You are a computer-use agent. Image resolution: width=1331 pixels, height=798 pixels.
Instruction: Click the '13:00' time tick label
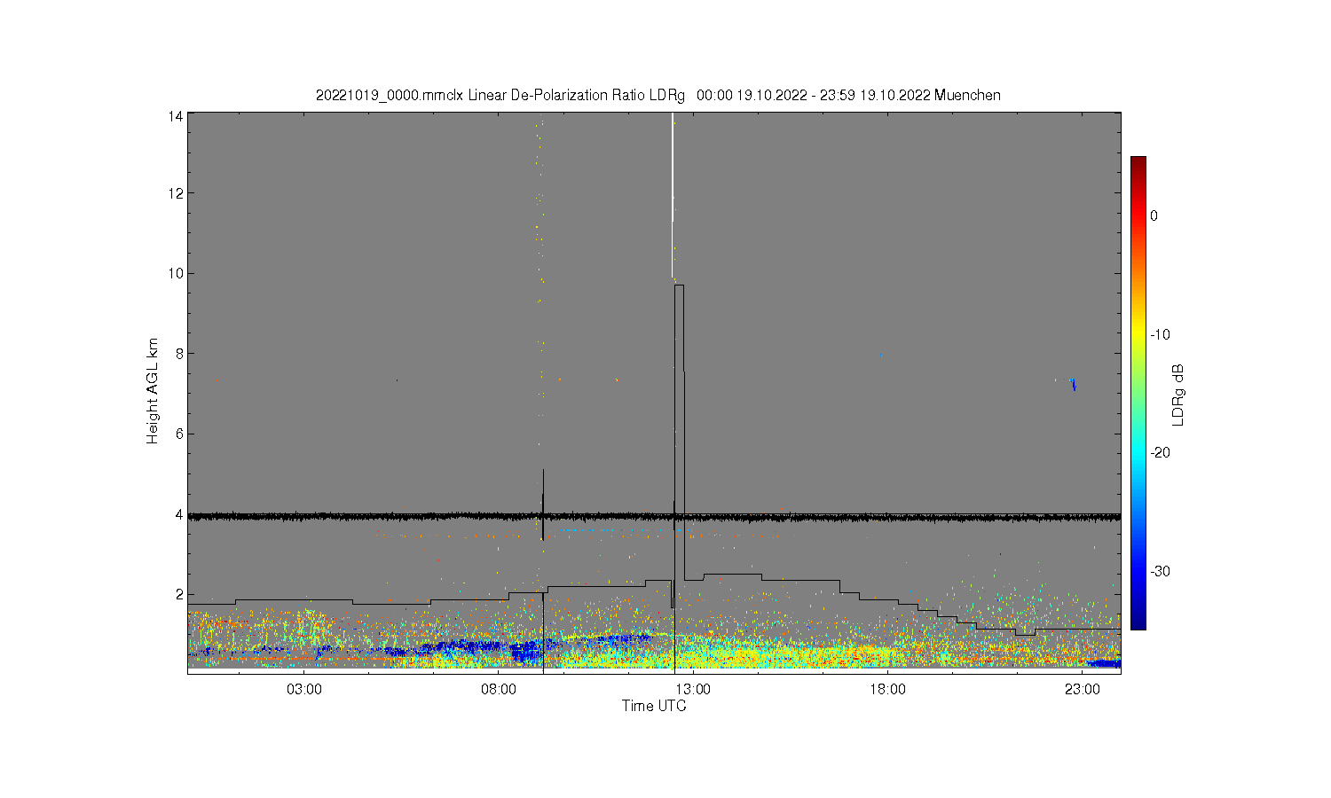693,690
